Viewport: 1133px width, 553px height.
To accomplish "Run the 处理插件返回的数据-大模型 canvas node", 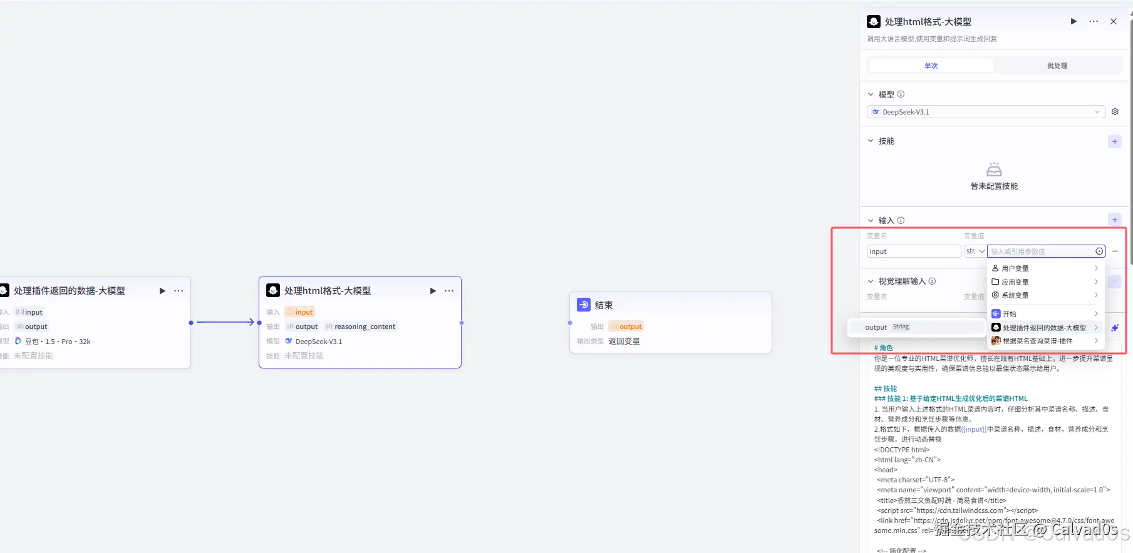I will coord(162,291).
